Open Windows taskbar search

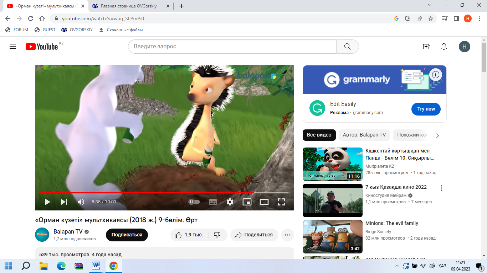pos(26,266)
